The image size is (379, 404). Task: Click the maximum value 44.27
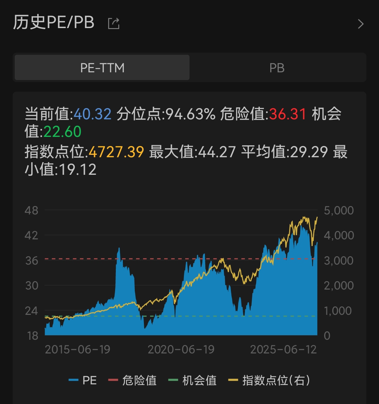(217, 152)
